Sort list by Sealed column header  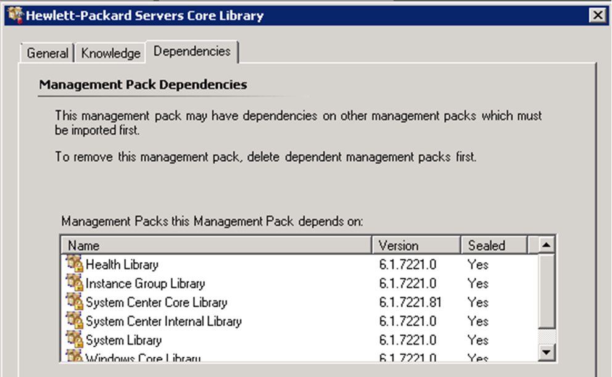click(494, 245)
